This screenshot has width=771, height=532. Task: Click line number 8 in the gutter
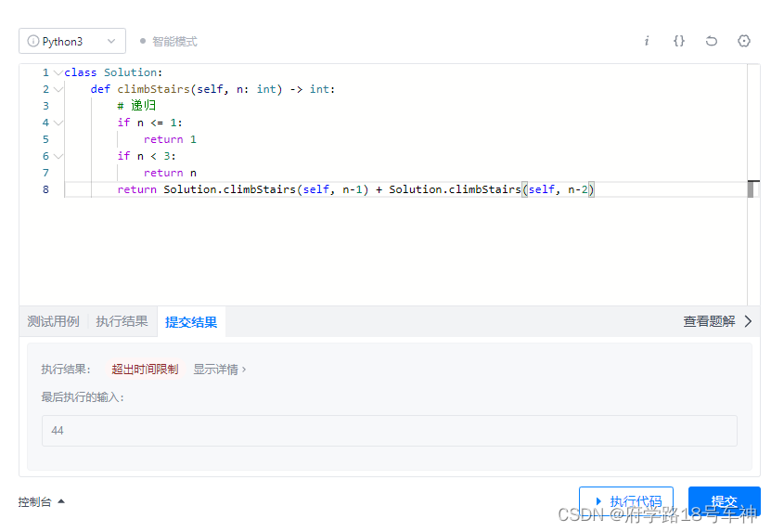(x=45, y=189)
